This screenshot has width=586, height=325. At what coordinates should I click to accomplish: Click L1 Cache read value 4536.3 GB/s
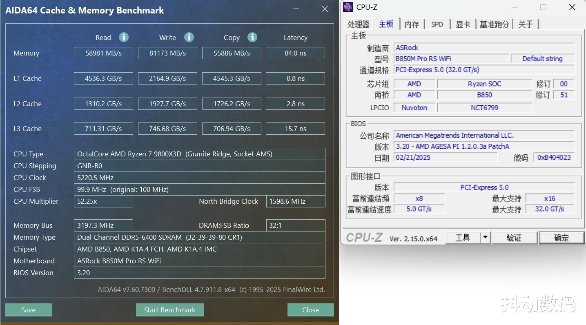(103, 78)
